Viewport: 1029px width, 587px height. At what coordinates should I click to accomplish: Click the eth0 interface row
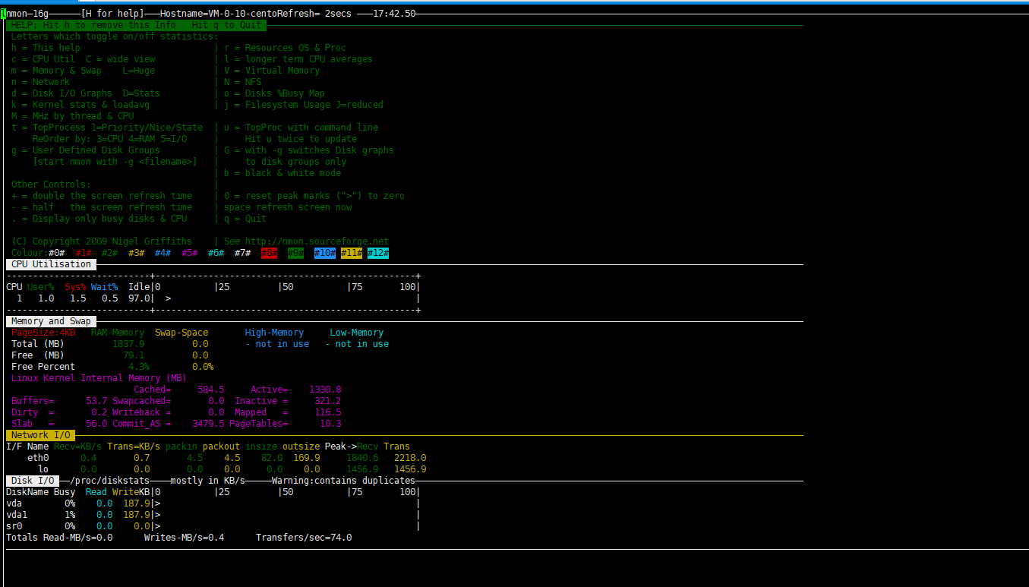pos(38,457)
